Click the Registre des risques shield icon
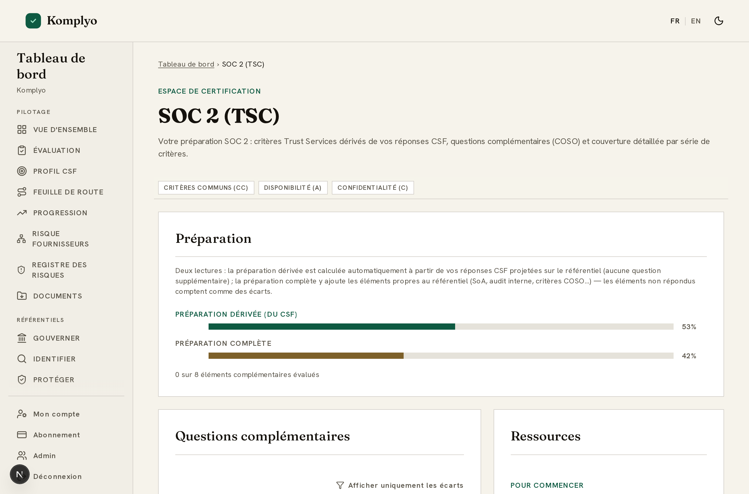 (21, 270)
